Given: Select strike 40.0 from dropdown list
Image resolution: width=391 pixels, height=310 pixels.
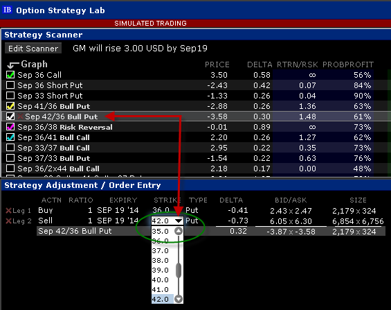Looking at the screenshot, I should tap(161, 279).
